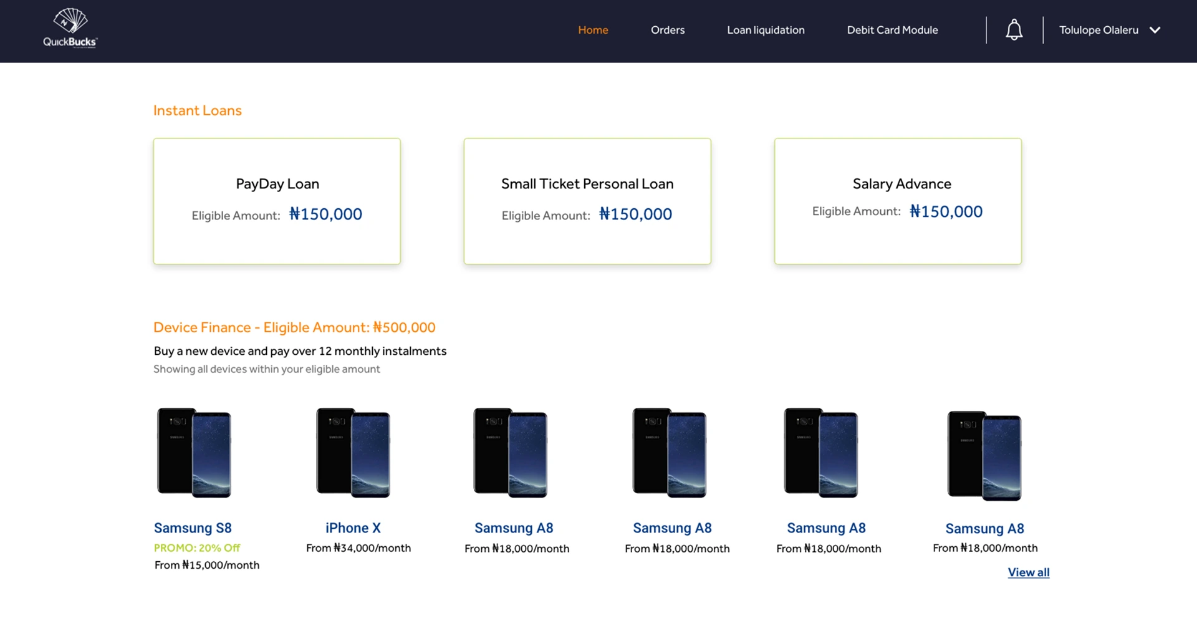Select Loan liquidation in the navigation
The height and width of the screenshot is (641, 1197).
point(766,30)
